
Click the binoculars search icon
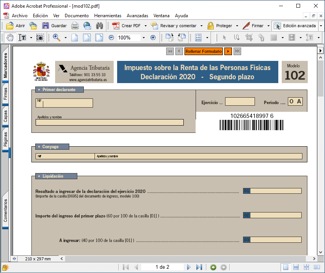click(100, 26)
